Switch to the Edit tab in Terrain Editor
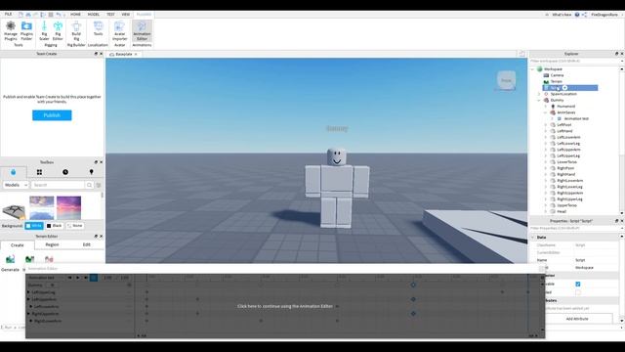The height and width of the screenshot is (352, 625). tap(87, 244)
